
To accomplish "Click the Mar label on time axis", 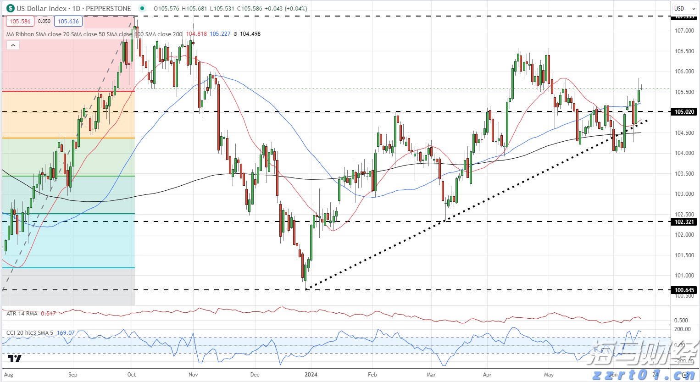I will [x=431, y=375].
